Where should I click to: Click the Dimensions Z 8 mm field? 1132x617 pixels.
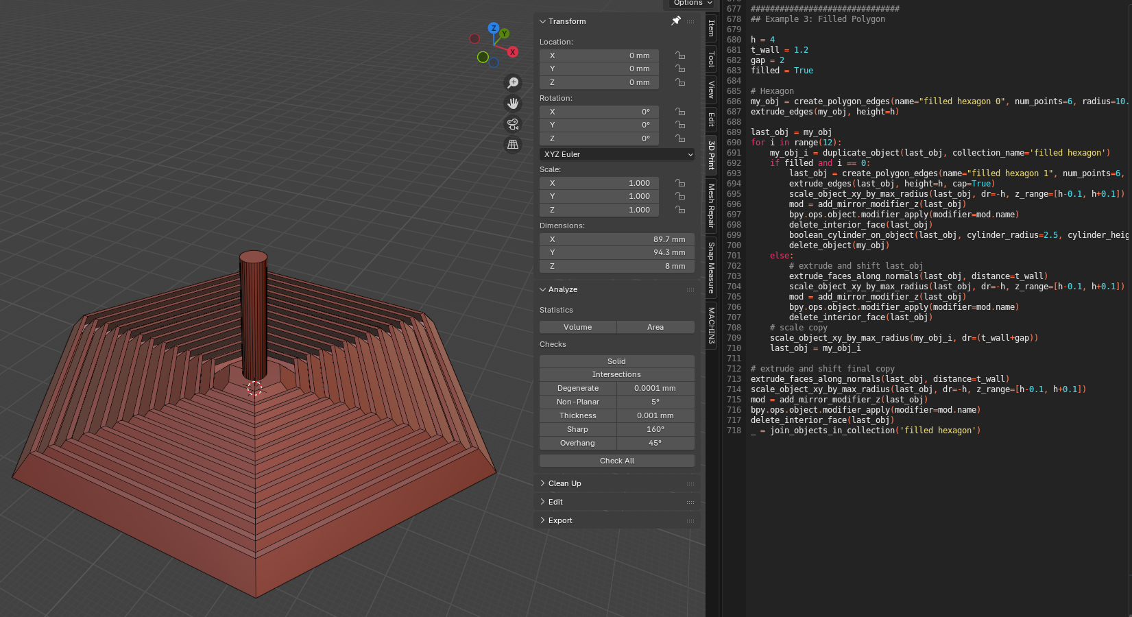point(617,266)
